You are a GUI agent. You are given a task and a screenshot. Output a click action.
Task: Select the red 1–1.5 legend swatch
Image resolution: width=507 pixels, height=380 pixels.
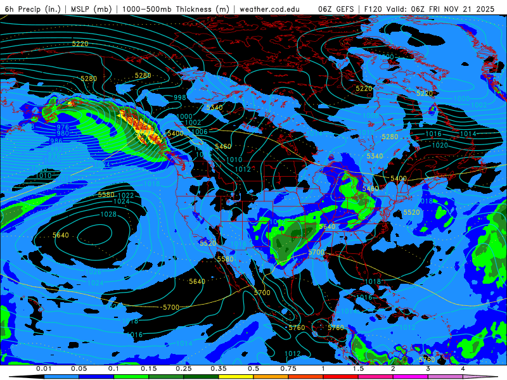[341, 377]
